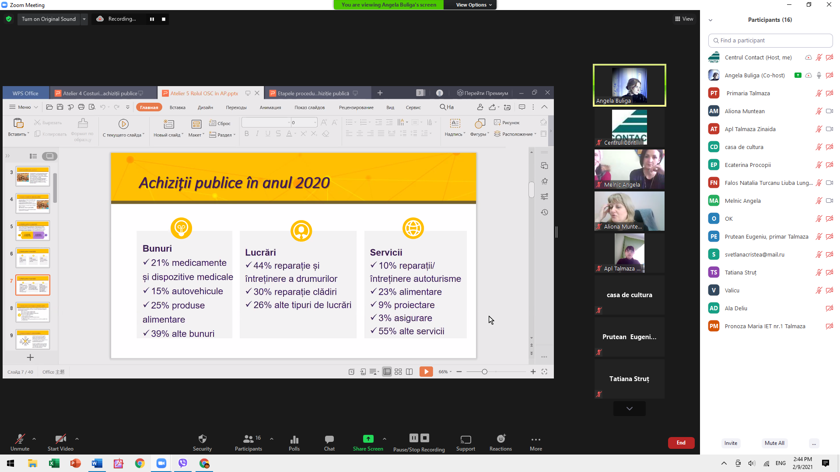This screenshot has width=840, height=472.
Task: Open the audio options arrow beside Unmute
Action: pos(34,439)
